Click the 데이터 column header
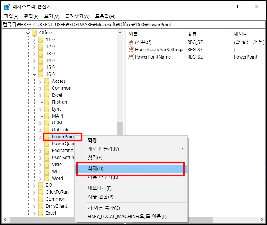Viewport: 267px width, 225px height. tap(249, 34)
